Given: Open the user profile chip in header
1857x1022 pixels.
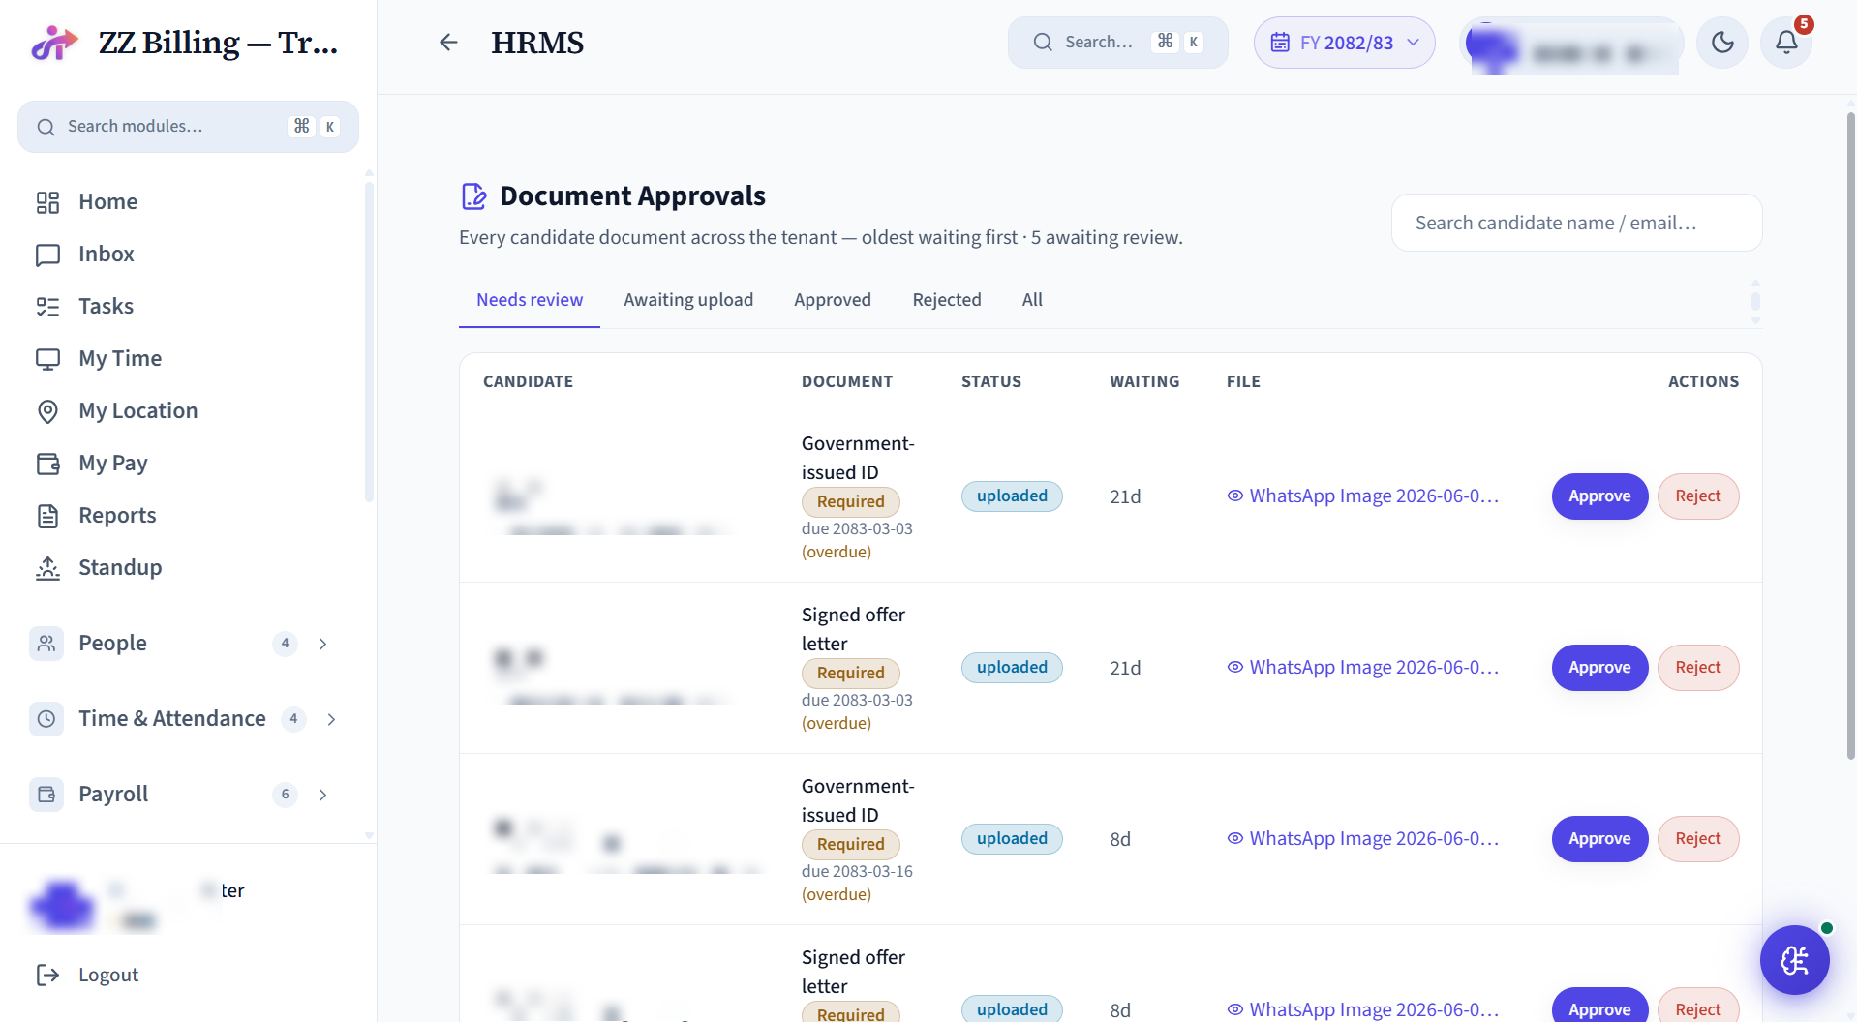Looking at the screenshot, I should [1571, 43].
